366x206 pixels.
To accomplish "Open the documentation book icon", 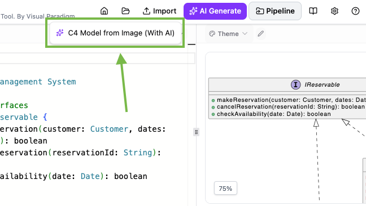I will click(313, 11).
